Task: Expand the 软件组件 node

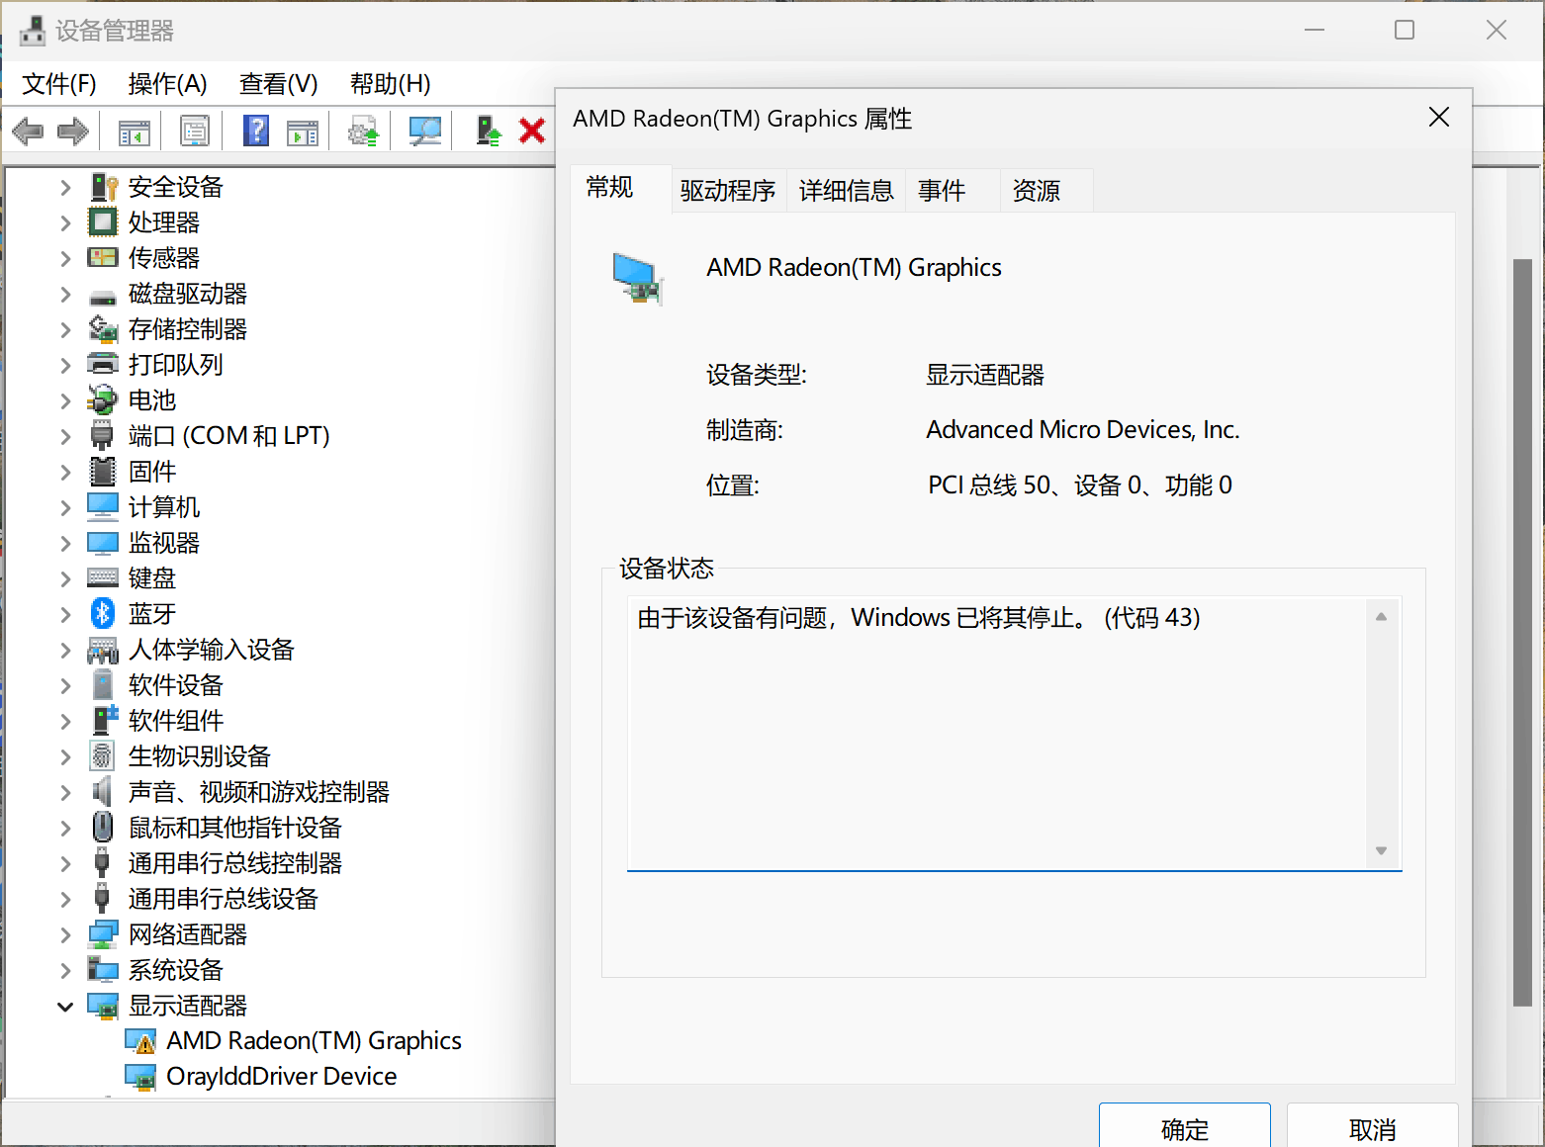Action: click(65, 721)
